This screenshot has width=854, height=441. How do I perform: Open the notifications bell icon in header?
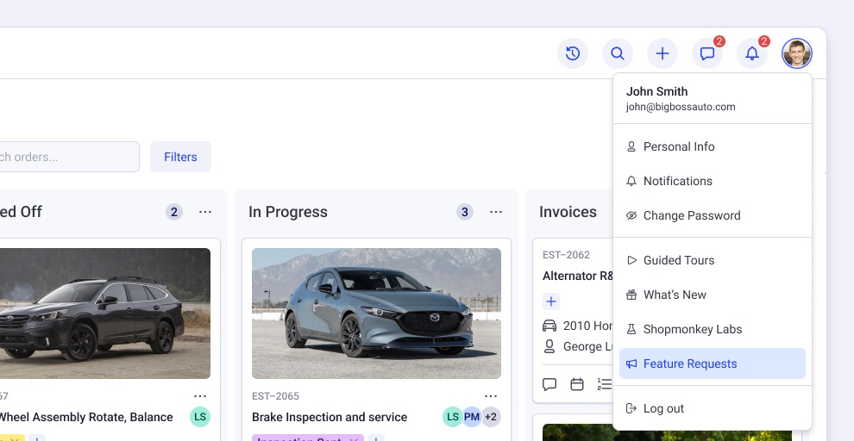coord(752,53)
